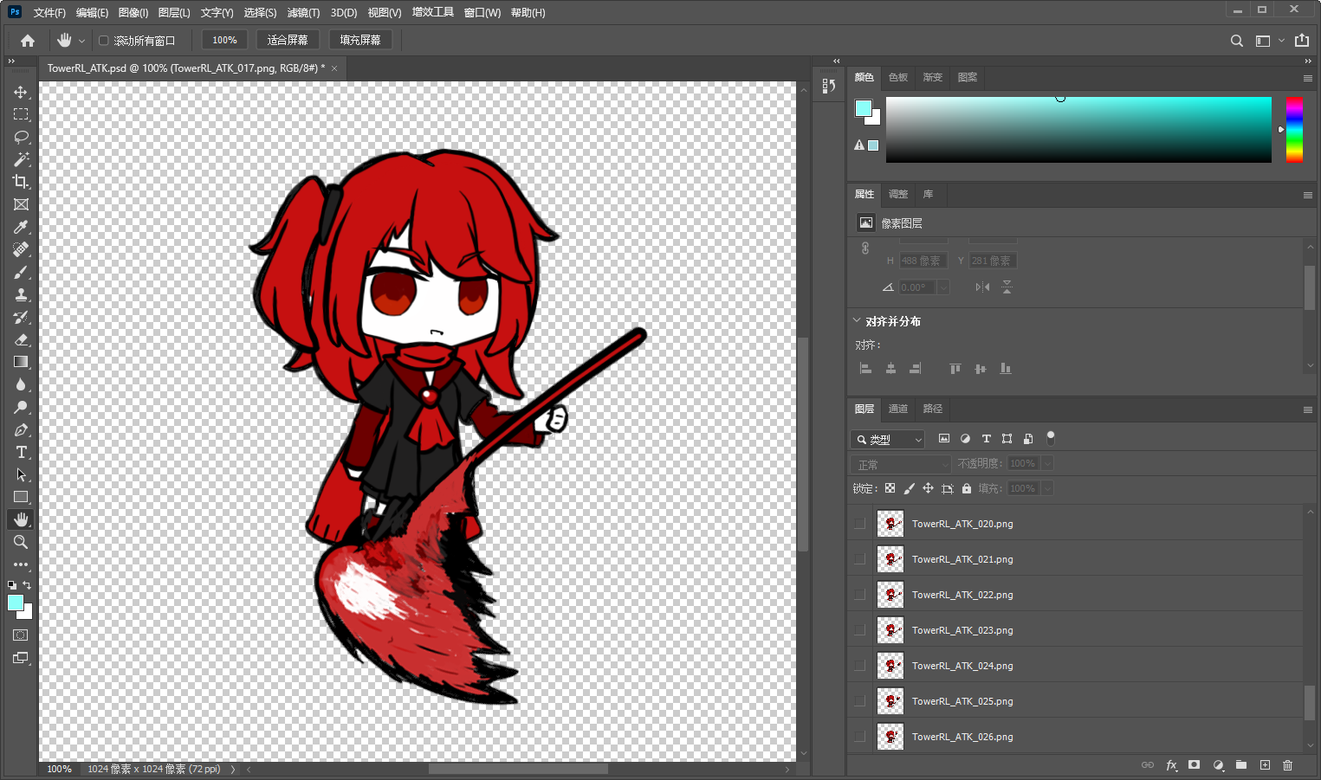Select the Type tool
The width and height of the screenshot is (1321, 780).
pyautogui.click(x=21, y=452)
